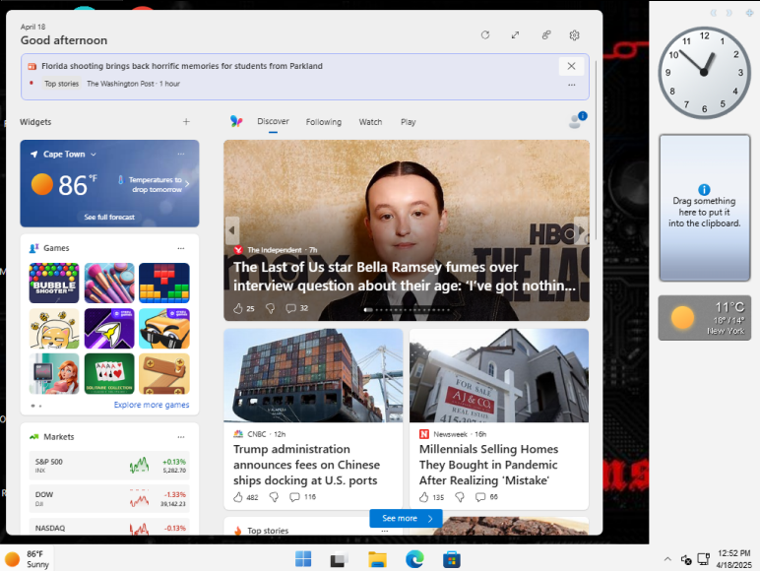Viewport: 760px width, 571px height.
Task: Switch to the Watch tab
Action: point(370,122)
